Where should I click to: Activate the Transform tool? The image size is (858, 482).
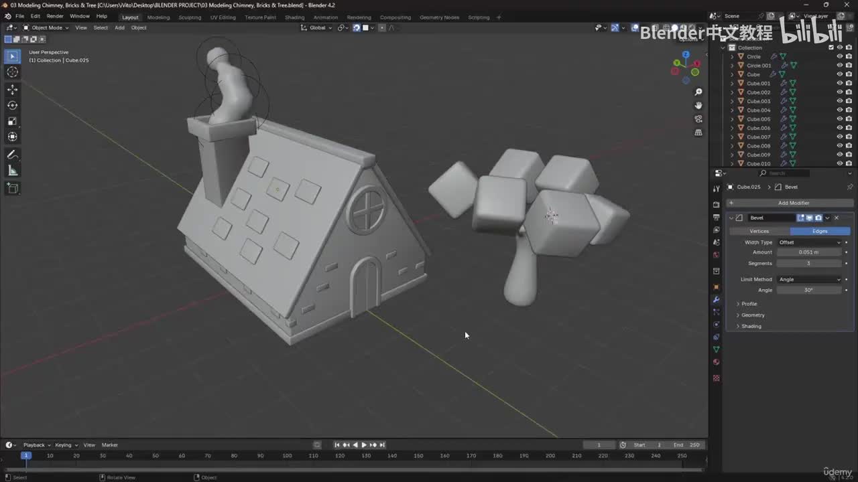12,137
